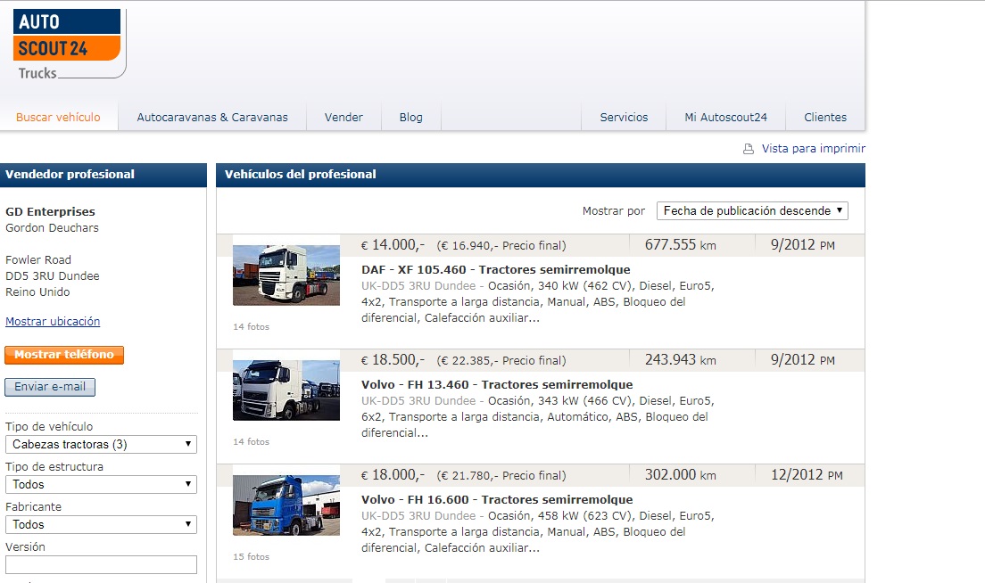Click the AutoScout24 Trucks logo
The height and width of the screenshot is (583, 985).
[x=69, y=44]
